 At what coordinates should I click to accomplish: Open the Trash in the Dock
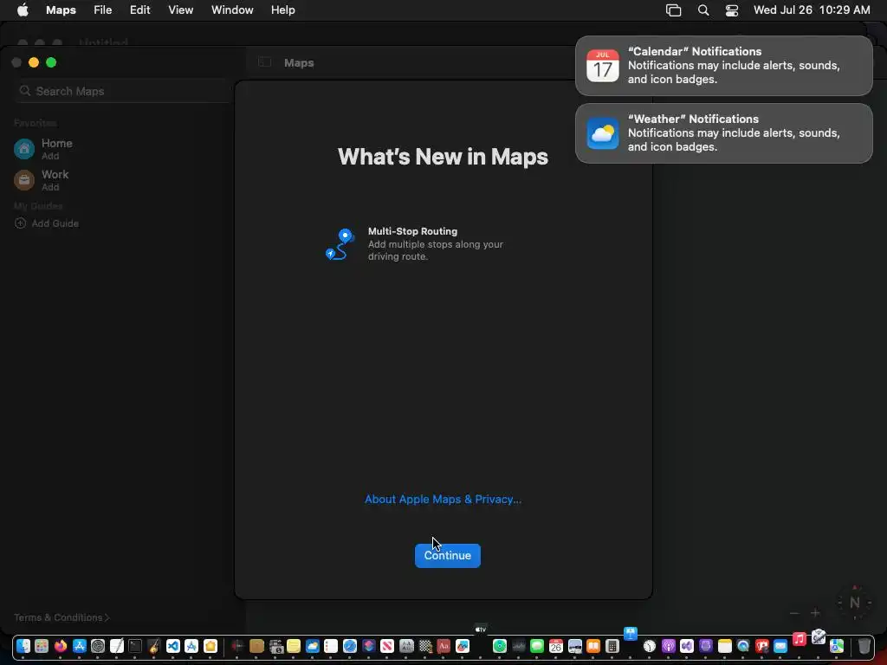pos(864,646)
